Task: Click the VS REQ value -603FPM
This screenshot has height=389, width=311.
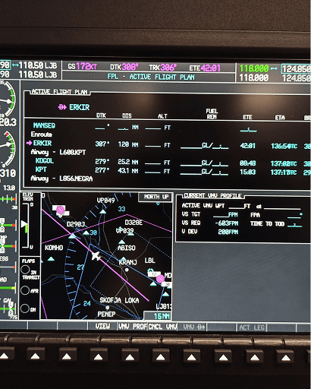Action: point(226,223)
